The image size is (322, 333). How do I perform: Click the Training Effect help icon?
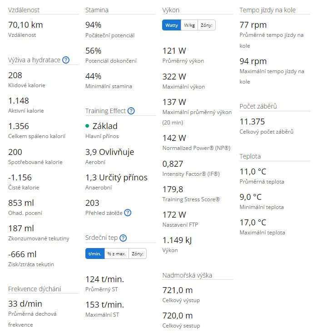(x=131, y=111)
